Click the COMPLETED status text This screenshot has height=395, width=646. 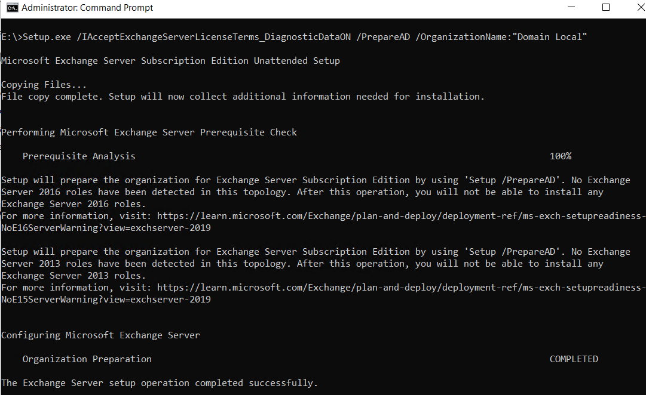point(574,359)
